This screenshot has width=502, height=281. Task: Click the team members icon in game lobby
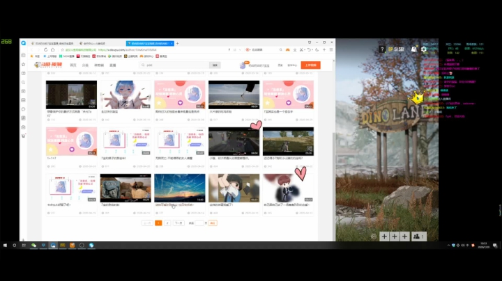click(x=419, y=236)
